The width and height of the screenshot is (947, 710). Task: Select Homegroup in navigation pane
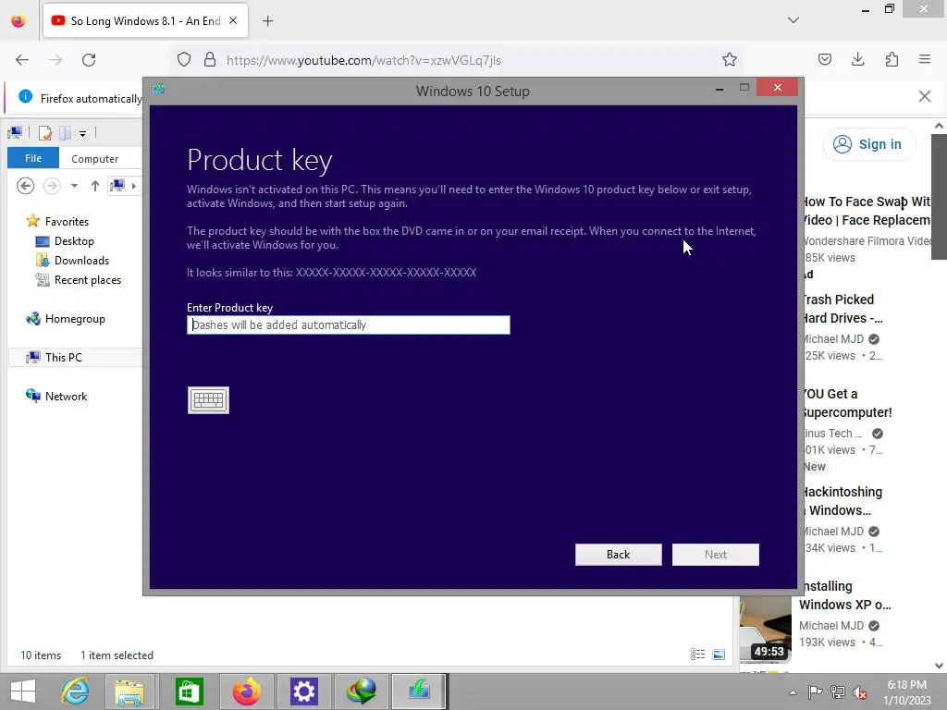(66, 319)
